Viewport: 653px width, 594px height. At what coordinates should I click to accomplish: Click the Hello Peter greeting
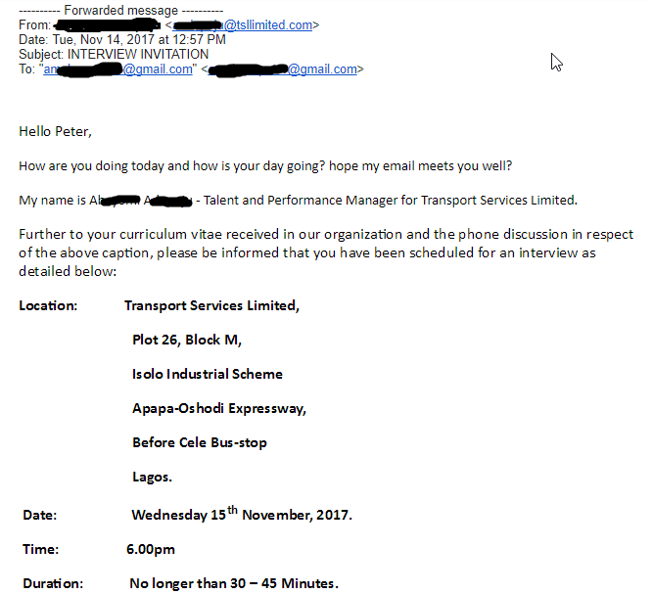pos(55,131)
